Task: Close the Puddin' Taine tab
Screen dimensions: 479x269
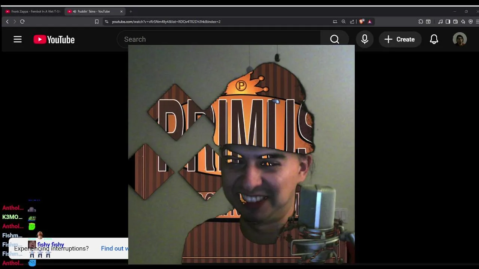Action: pos(121,12)
